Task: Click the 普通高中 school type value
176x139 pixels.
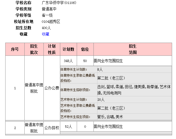Action: [x=49, y=9]
